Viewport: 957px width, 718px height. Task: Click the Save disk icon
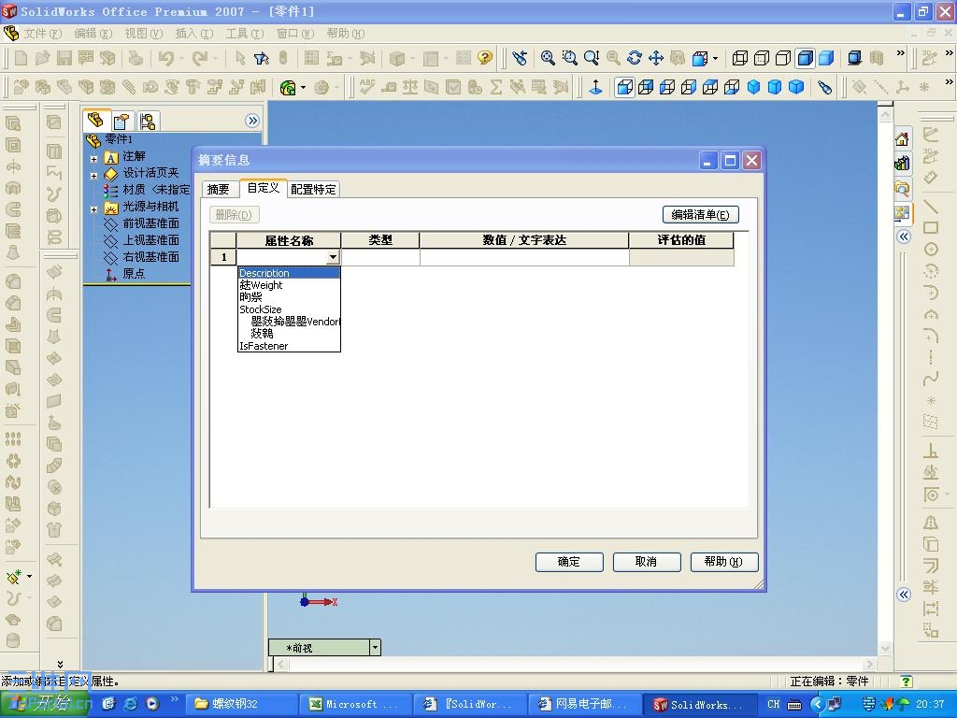64,58
